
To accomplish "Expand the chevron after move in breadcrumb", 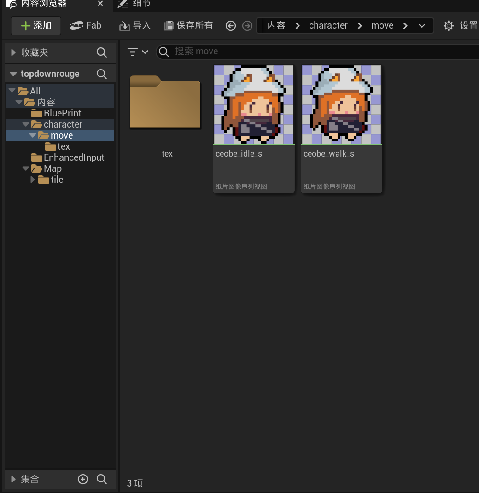I will pyautogui.click(x=405, y=26).
